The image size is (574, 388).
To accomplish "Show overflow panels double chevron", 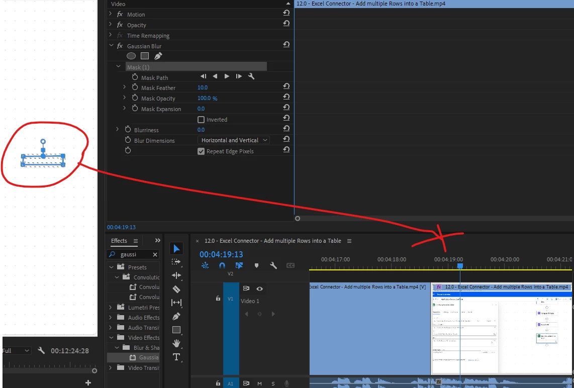I will (157, 240).
